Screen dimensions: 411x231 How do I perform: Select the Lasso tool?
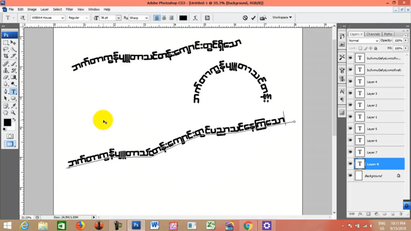coord(6,49)
